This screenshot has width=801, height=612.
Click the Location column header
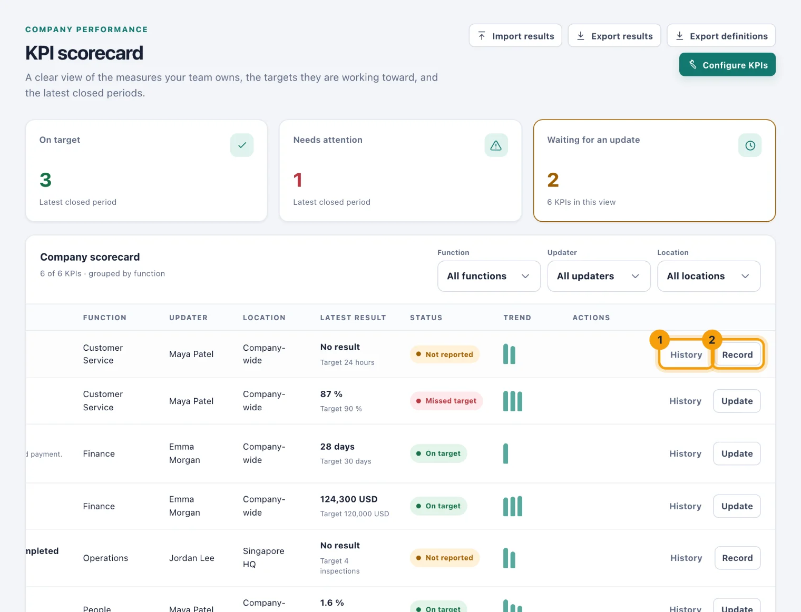tap(264, 318)
